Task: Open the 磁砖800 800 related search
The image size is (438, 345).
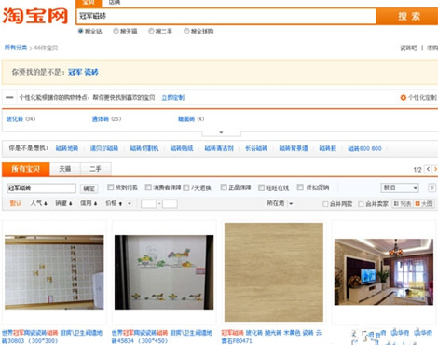Action: point(364,148)
